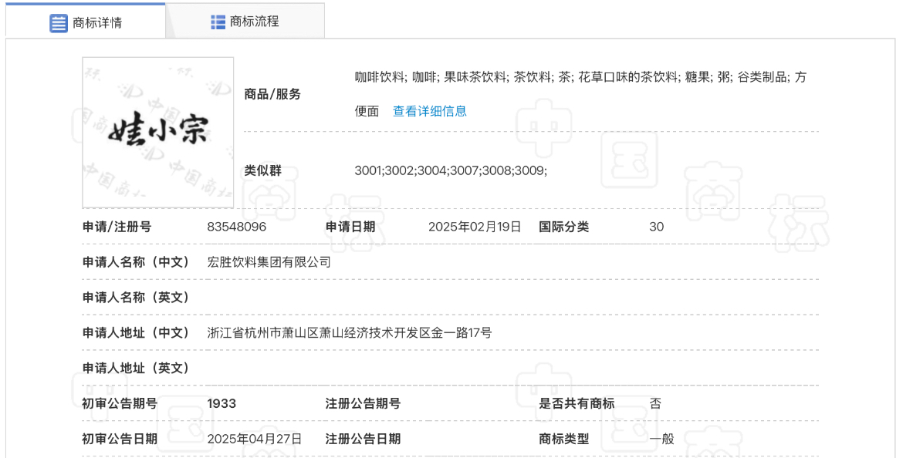Click the 注册公告期号 field label
The image size is (903, 458).
coord(363,403)
